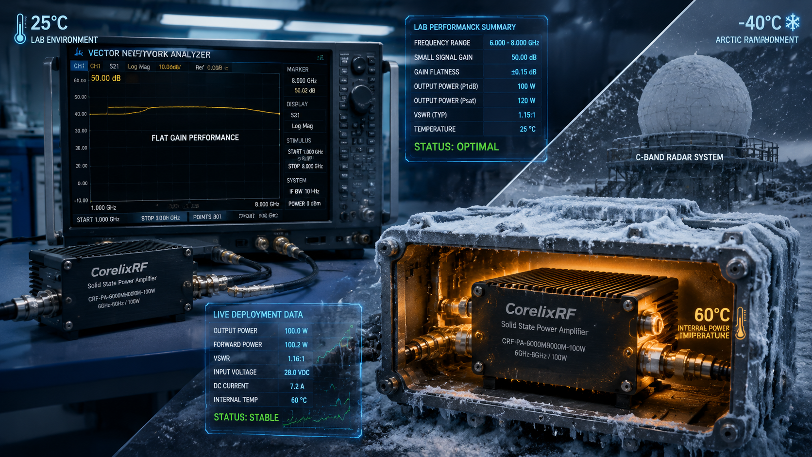Viewport: 812px width, 457px height.
Task: Click the Ref 0.00dB value in trace header
Action: 209,68
